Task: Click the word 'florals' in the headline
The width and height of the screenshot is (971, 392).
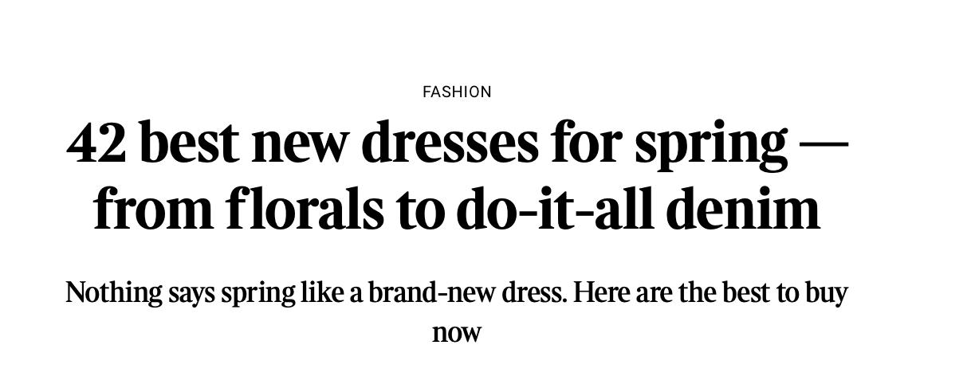Action: [x=305, y=209]
